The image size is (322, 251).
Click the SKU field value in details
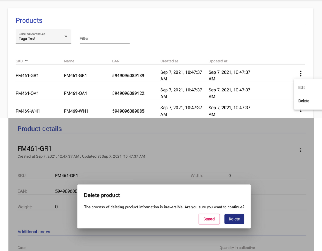pos(67,176)
